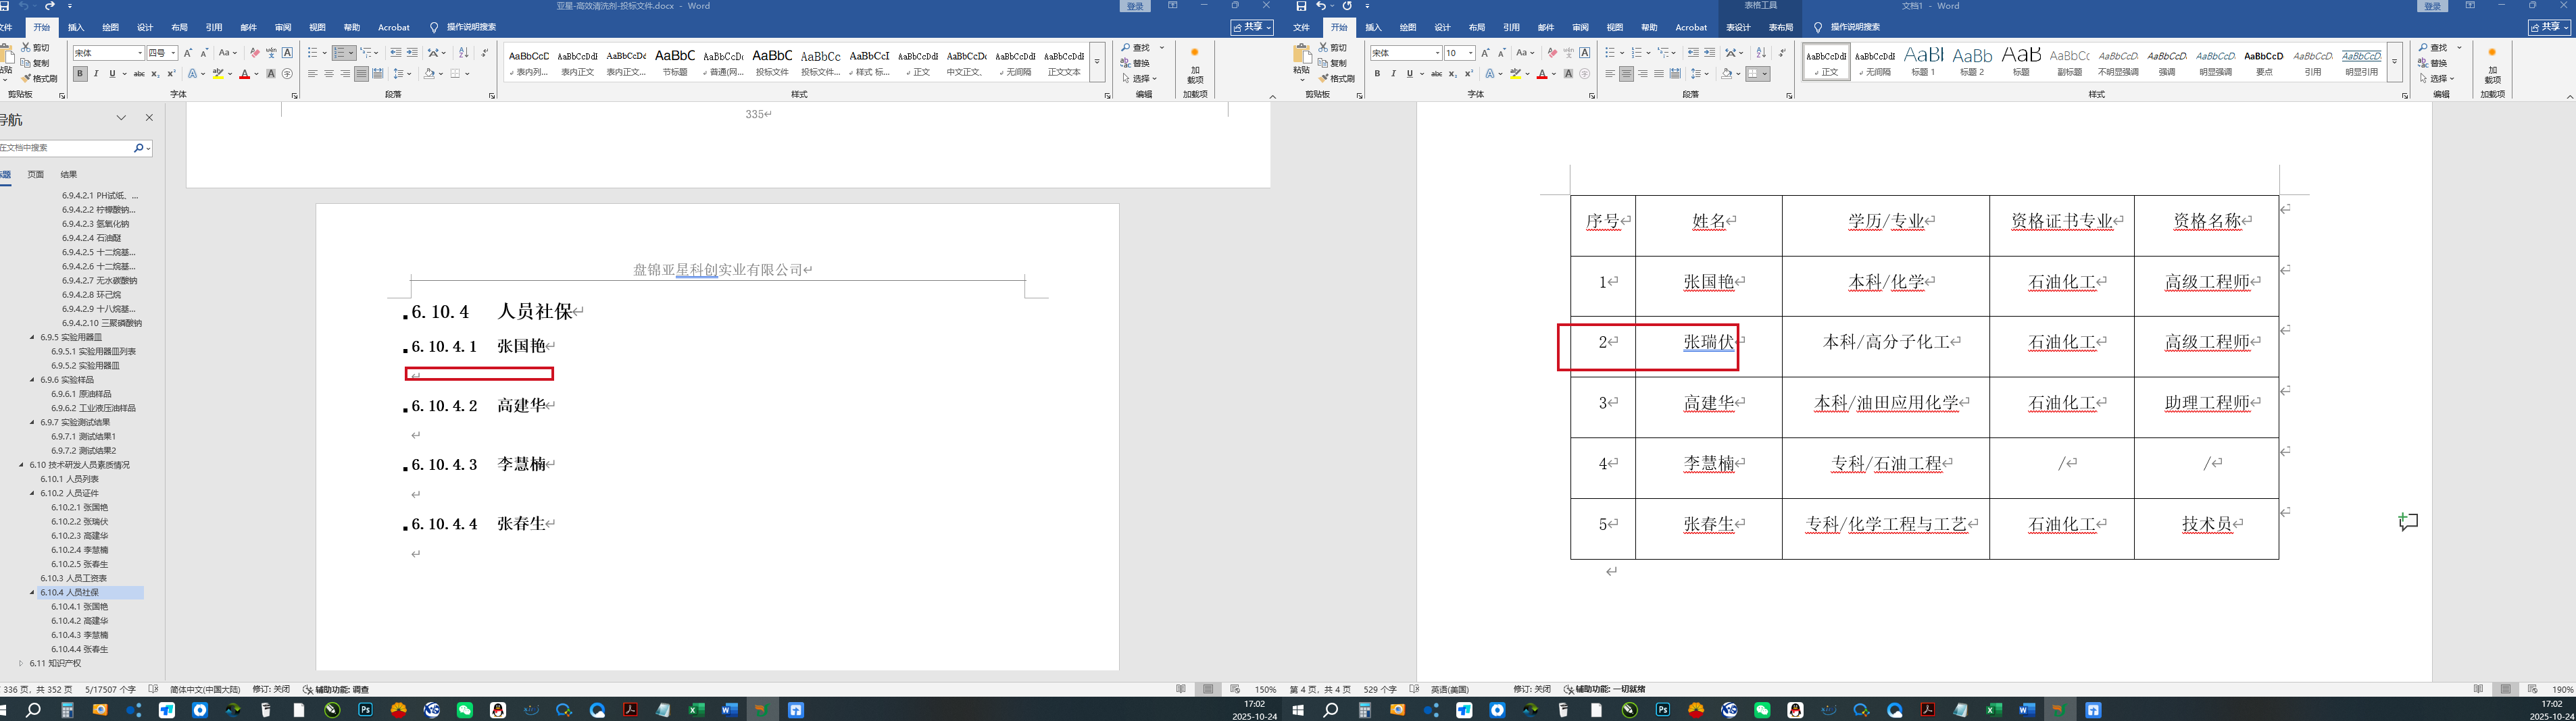The width and height of the screenshot is (2576, 721).
Task: Switch to the 页面 tab in navigation pane
Action: (35, 175)
